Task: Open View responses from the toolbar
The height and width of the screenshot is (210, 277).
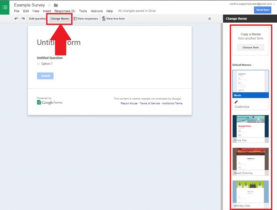Action: tap(86, 19)
